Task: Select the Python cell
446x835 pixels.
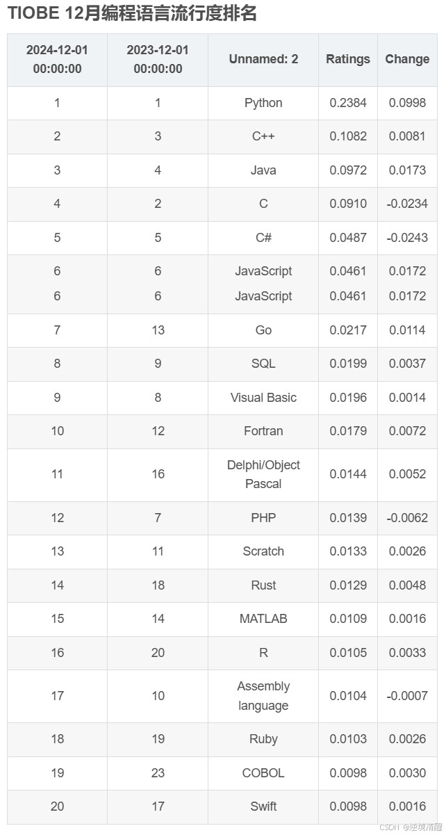Action: (x=263, y=103)
